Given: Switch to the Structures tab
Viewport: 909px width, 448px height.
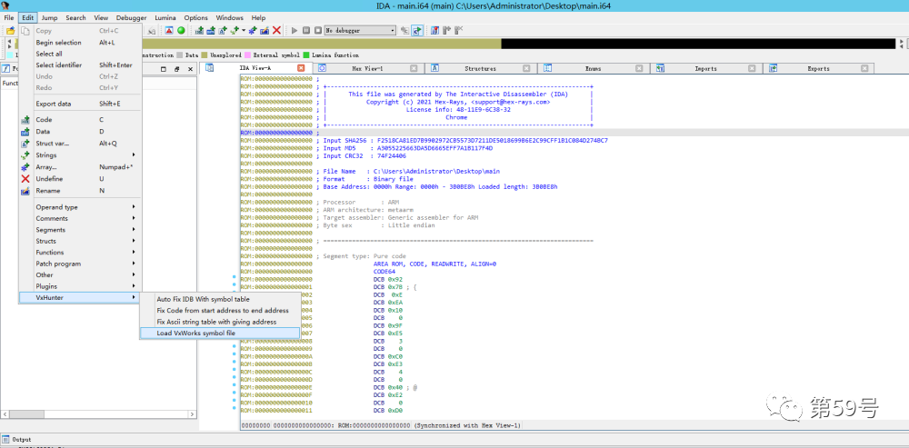Looking at the screenshot, I should point(480,68).
